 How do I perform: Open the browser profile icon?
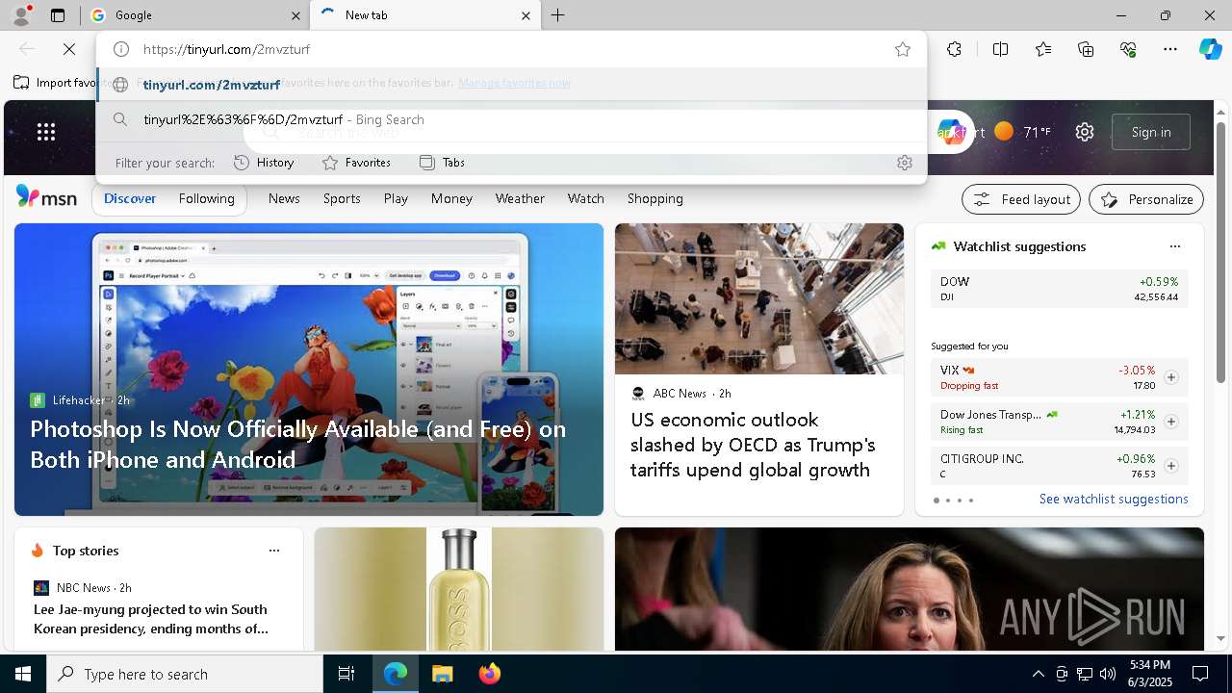click(x=21, y=15)
